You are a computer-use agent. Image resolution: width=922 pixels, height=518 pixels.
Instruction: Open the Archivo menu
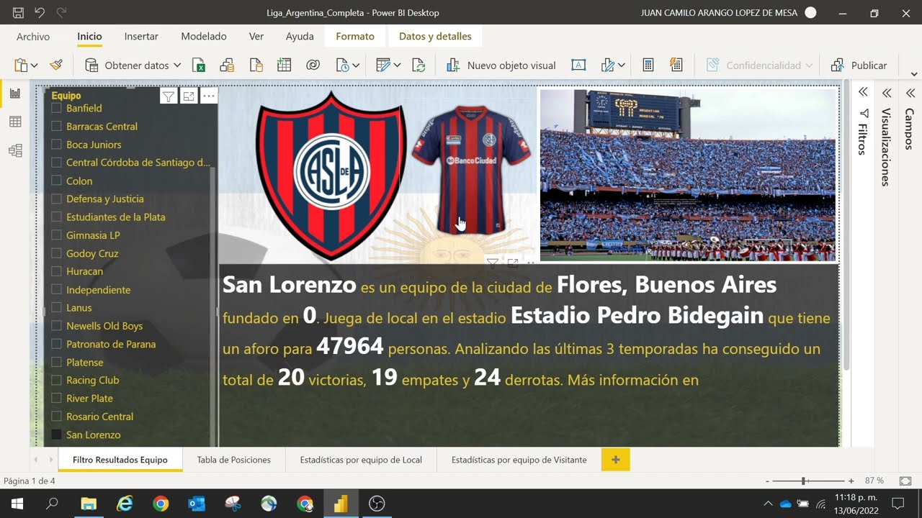(33, 36)
